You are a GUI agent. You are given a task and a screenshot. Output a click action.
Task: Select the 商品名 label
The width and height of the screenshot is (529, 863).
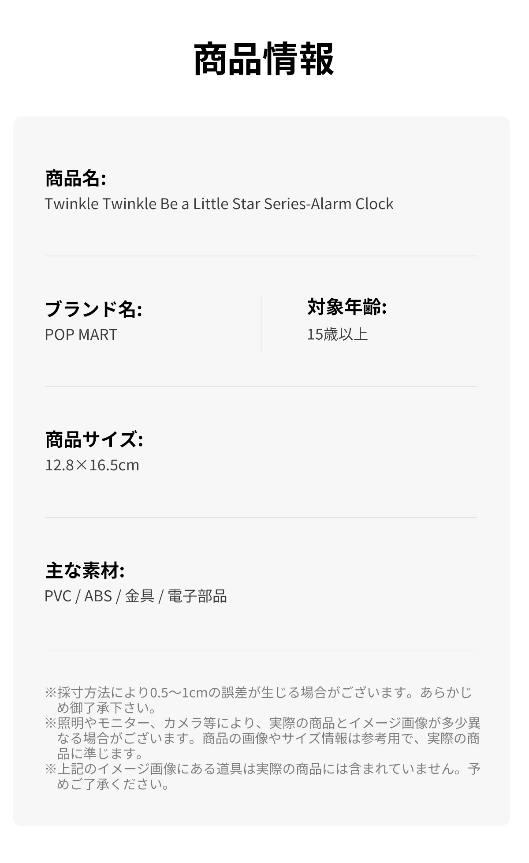(75, 178)
